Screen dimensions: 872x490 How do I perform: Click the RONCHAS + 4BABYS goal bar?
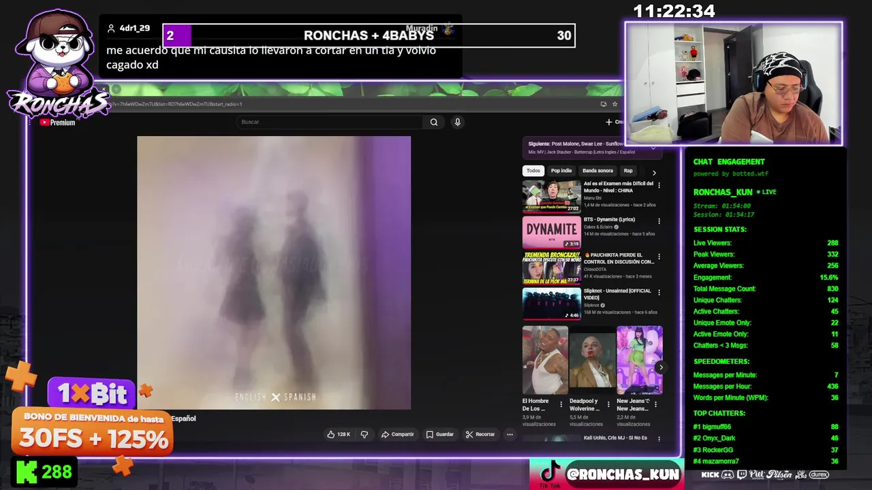(x=369, y=35)
